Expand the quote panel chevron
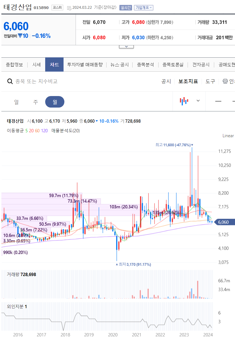Viewport: 235px width, 343px height. (x=126, y=47)
